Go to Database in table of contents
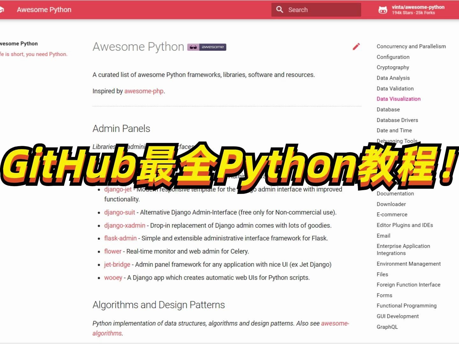Image resolution: width=459 pixels, height=344 pixels. click(388, 110)
